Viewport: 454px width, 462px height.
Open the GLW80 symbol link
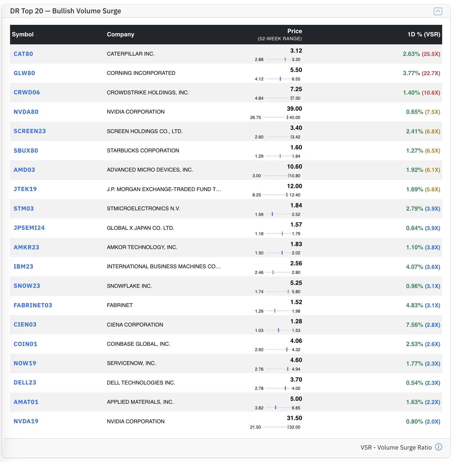coord(24,73)
